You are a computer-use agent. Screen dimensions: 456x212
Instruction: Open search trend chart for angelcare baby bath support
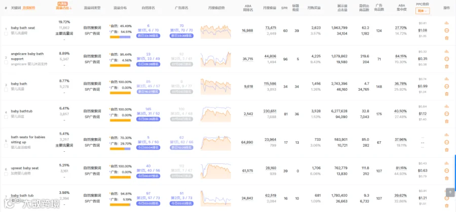pyautogui.click(x=216, y=59)
